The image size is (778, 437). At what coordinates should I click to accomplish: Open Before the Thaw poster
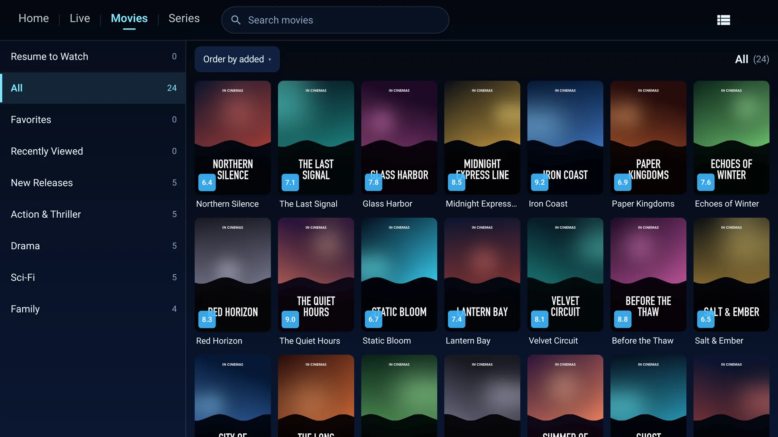[648, 275]
